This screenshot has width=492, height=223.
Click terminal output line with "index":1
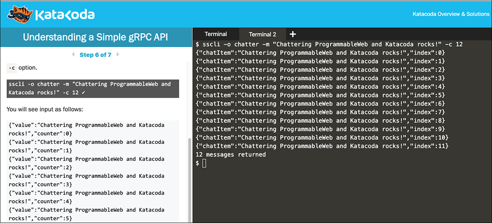(x=320, y=61)
